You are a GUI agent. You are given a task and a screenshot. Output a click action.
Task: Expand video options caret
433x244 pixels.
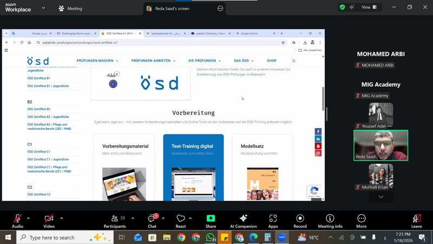click(x=61, y=218)
